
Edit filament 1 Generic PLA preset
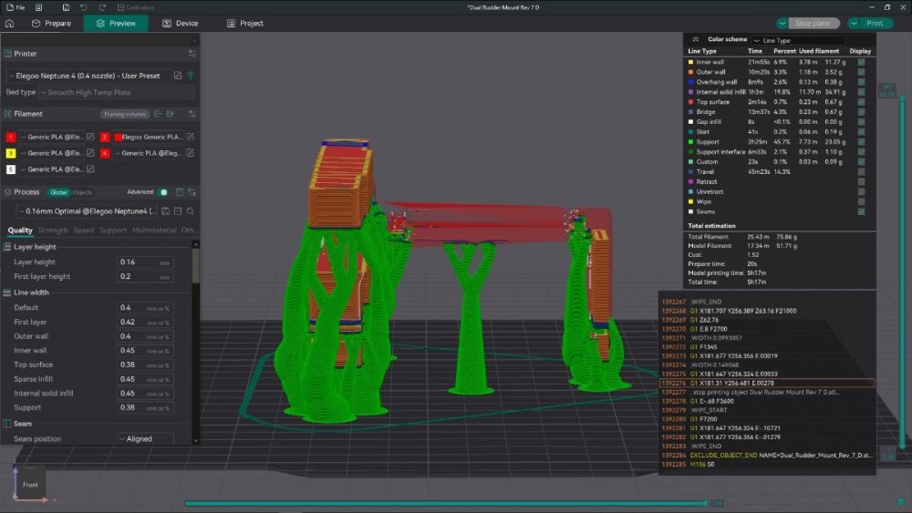pyautogui.click(x=90, y=137)
